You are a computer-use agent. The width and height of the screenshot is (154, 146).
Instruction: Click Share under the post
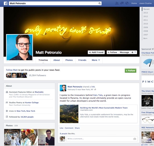[77, 128]
